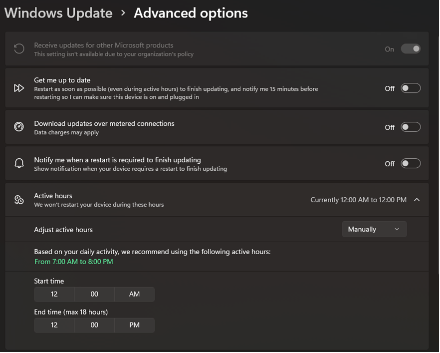Image resolution: width=440 pixels, height=353 pixels.
Task: Click the refresh icon beside Receive updates
Action: click(19, 49)
